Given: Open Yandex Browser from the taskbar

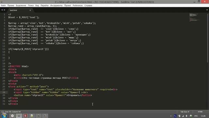Looking at the screenshot, I should 12,116.
